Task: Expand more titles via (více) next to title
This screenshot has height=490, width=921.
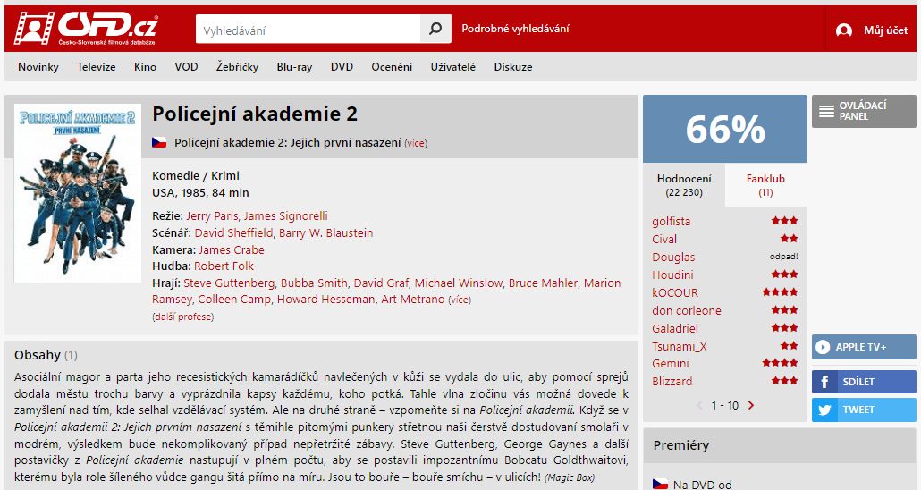Action: tap(415, 143)
